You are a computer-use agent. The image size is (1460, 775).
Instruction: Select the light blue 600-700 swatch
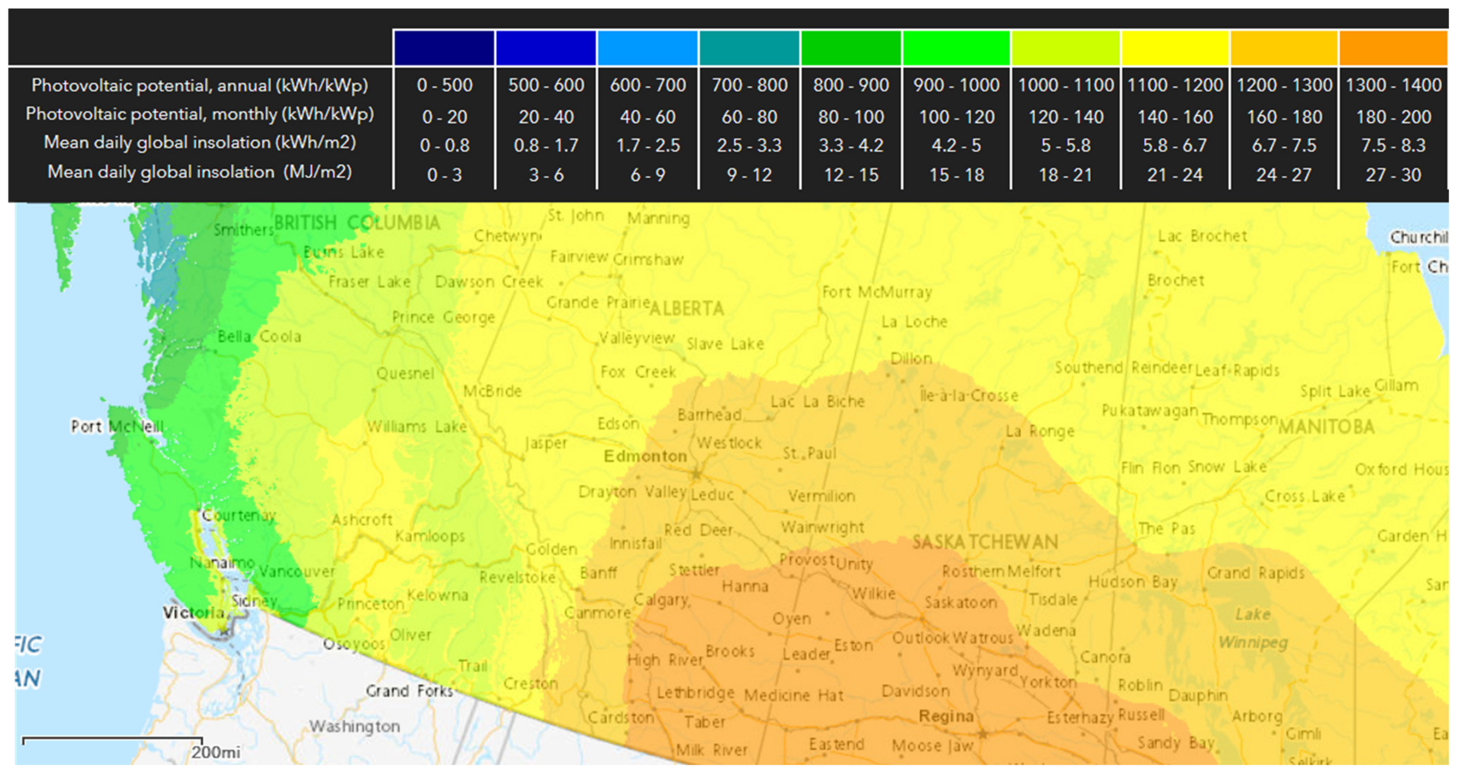647,48
